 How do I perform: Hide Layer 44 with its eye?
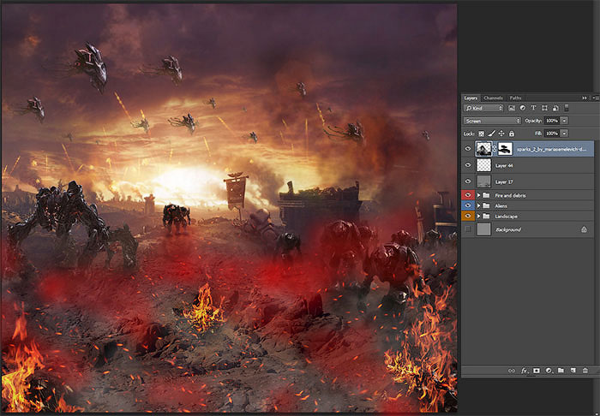[468, 165]
